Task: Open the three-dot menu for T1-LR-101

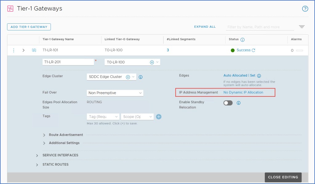Action: [x=14, y=50]
